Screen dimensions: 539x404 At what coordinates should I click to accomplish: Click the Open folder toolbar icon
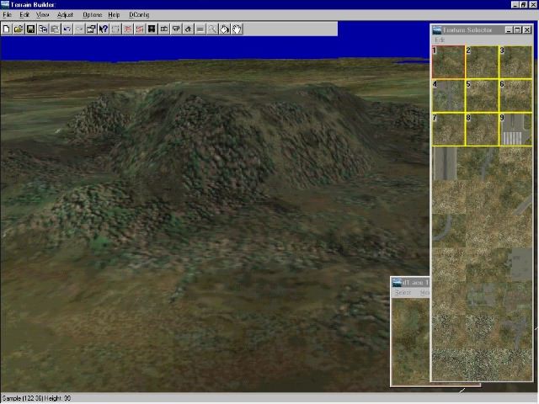(19, 29)
